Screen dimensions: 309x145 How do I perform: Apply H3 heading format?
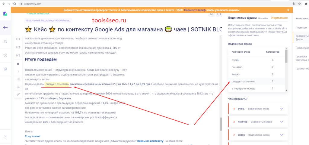pyautogui.click(x=18, y=56)
